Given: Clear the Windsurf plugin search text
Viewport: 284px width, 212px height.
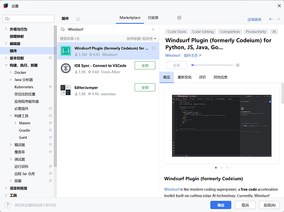Looking at the screenshot, I should coord(153,29).
